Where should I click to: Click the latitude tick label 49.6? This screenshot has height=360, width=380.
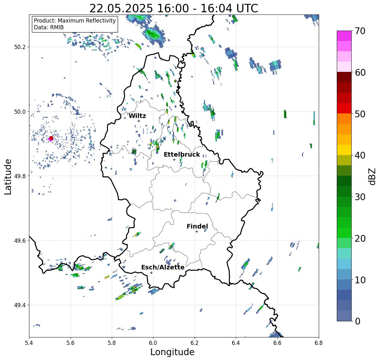(x=20, y=240)
